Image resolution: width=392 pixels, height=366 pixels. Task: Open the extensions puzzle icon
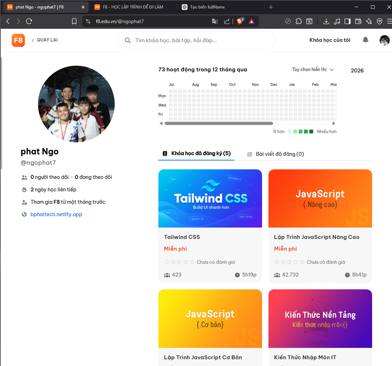point(299,22)
